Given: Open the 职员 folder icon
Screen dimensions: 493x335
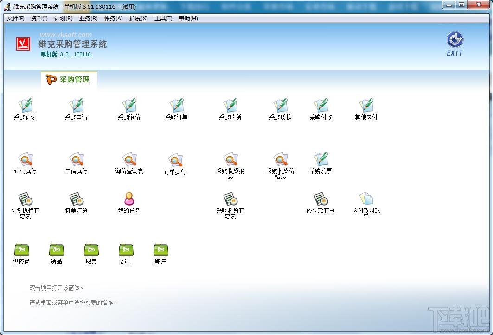Looking at the screenshot, I should 91,250.
